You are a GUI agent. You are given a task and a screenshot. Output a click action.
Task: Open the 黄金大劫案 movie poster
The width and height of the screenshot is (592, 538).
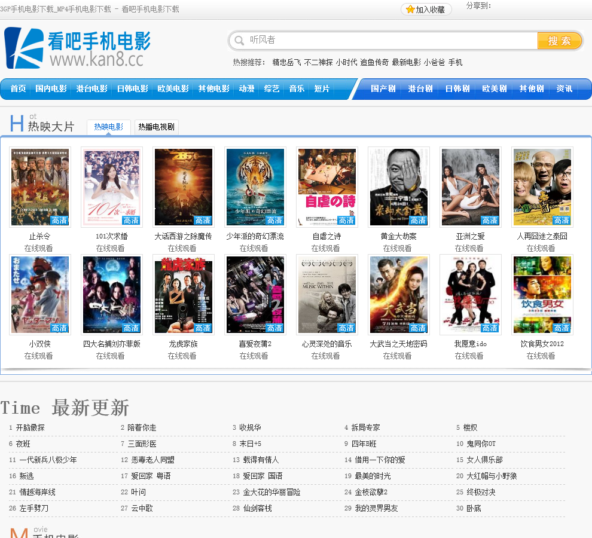[399, 187]
